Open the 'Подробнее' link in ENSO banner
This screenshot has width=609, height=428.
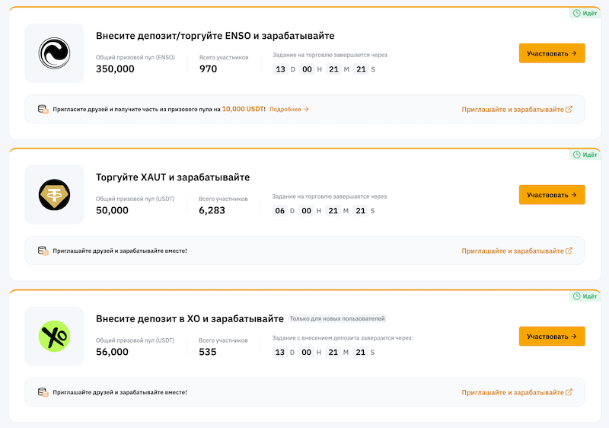coord(289,110)
